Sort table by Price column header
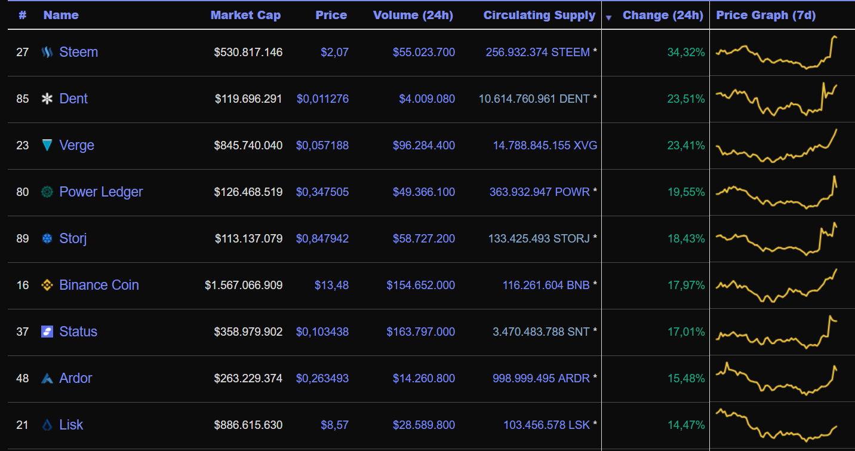855x451 pixels. coord(331,16)
